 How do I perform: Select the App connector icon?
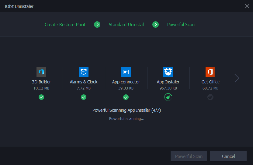pyautogui.click(x=126, y=72)
